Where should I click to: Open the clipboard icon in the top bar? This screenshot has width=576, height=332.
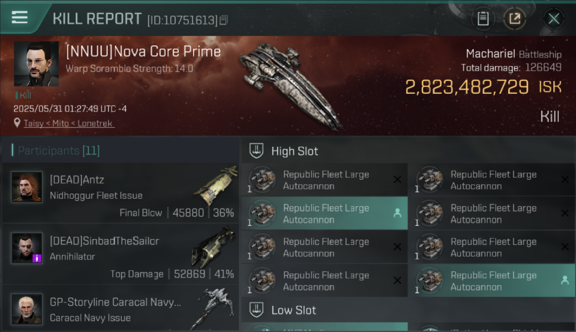[483, 19]
